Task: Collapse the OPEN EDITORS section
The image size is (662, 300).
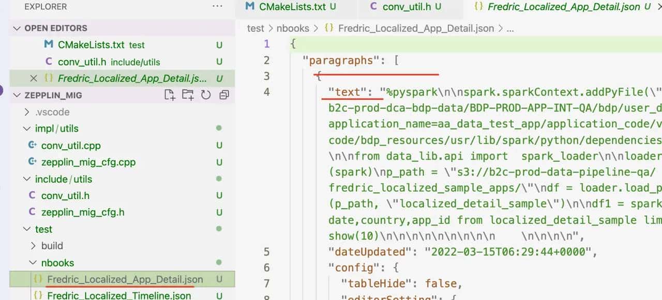Action: pyautogui.click(x=18, y=28)
